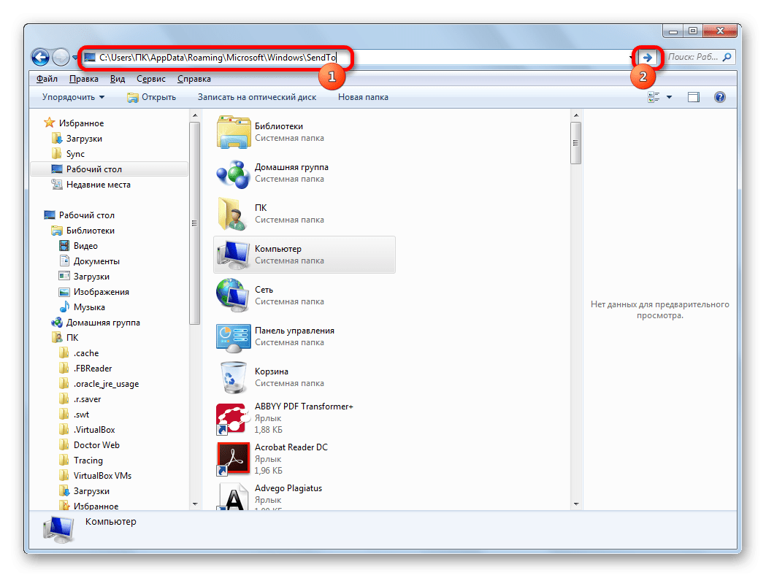766x578 pixels.
Task: Click the Панель управления icon
Action: click(x=233, y=337)
